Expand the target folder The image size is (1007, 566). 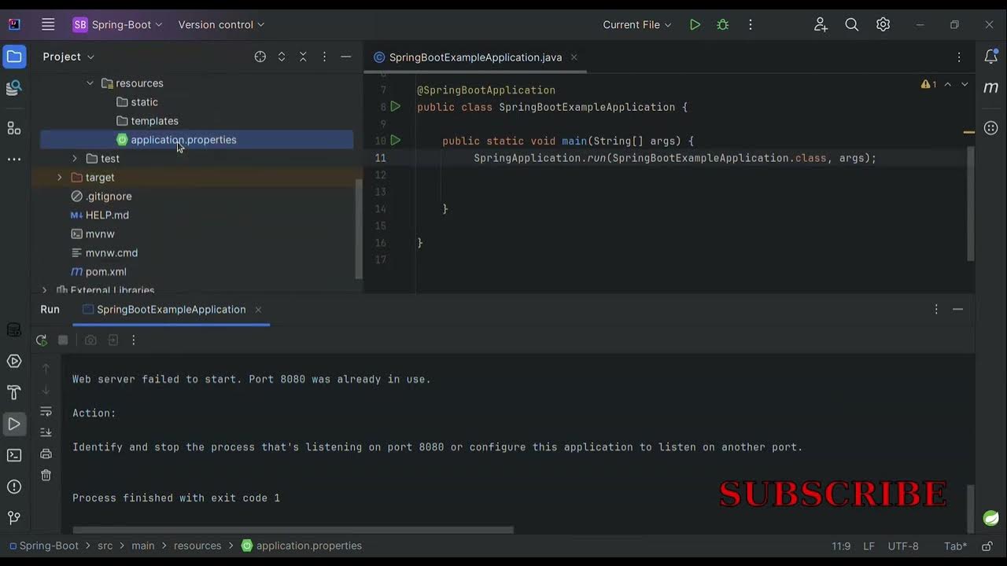point(59,178)
